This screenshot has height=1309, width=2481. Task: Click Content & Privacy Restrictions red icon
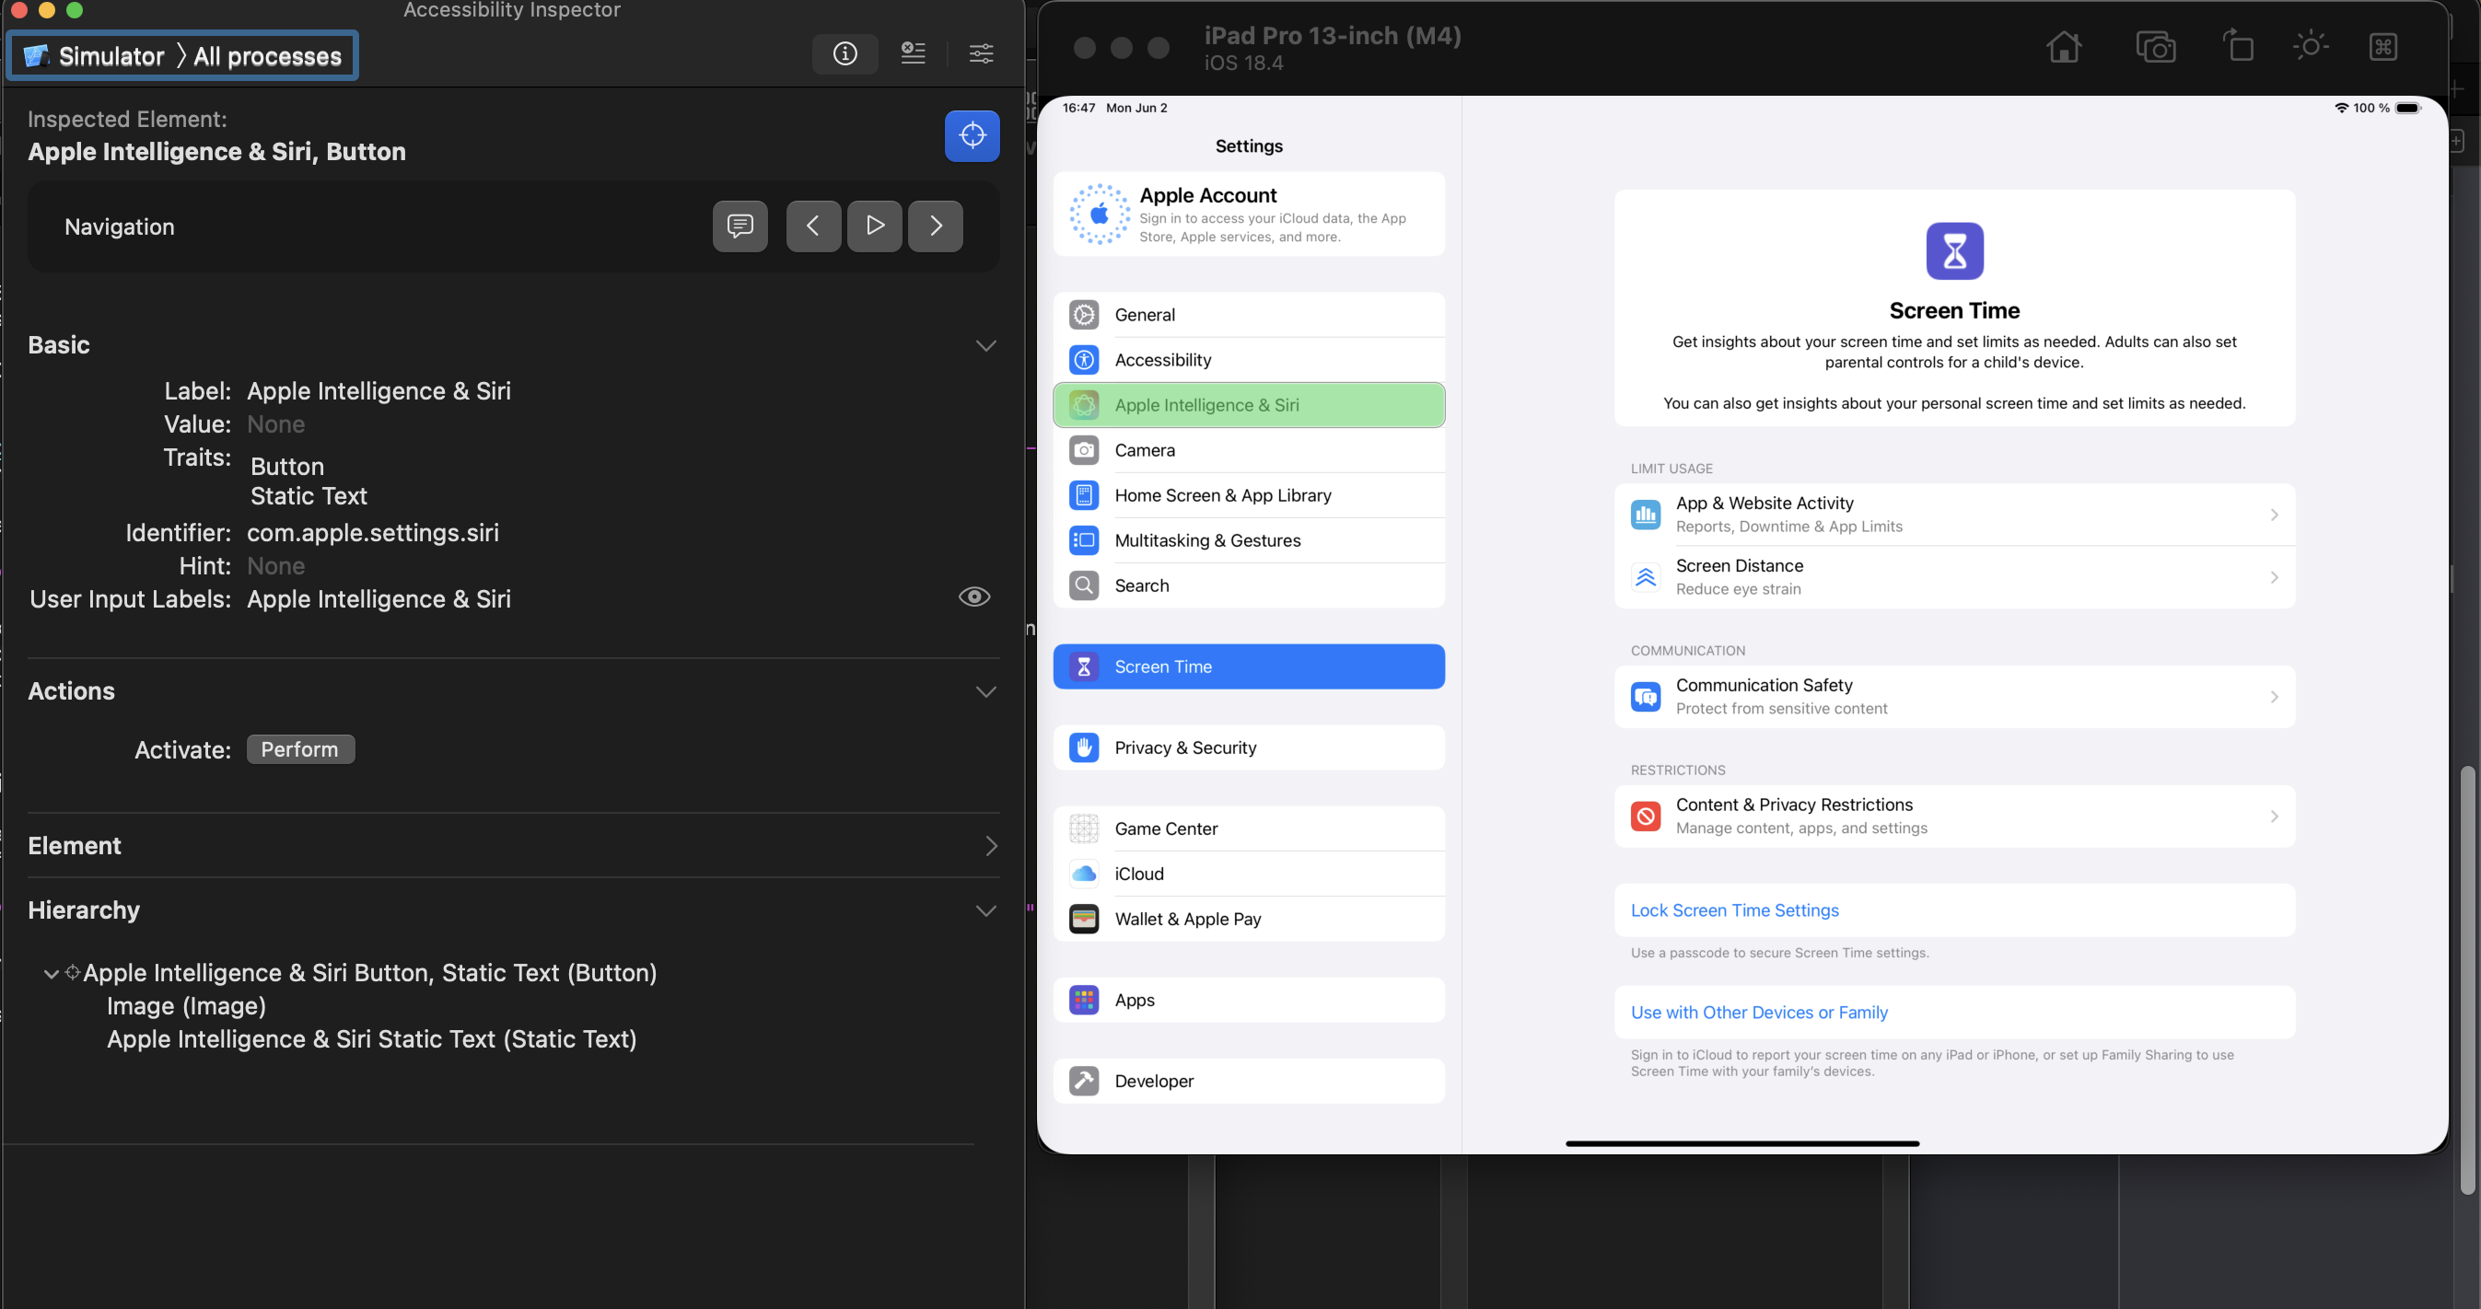[1645, 817]
